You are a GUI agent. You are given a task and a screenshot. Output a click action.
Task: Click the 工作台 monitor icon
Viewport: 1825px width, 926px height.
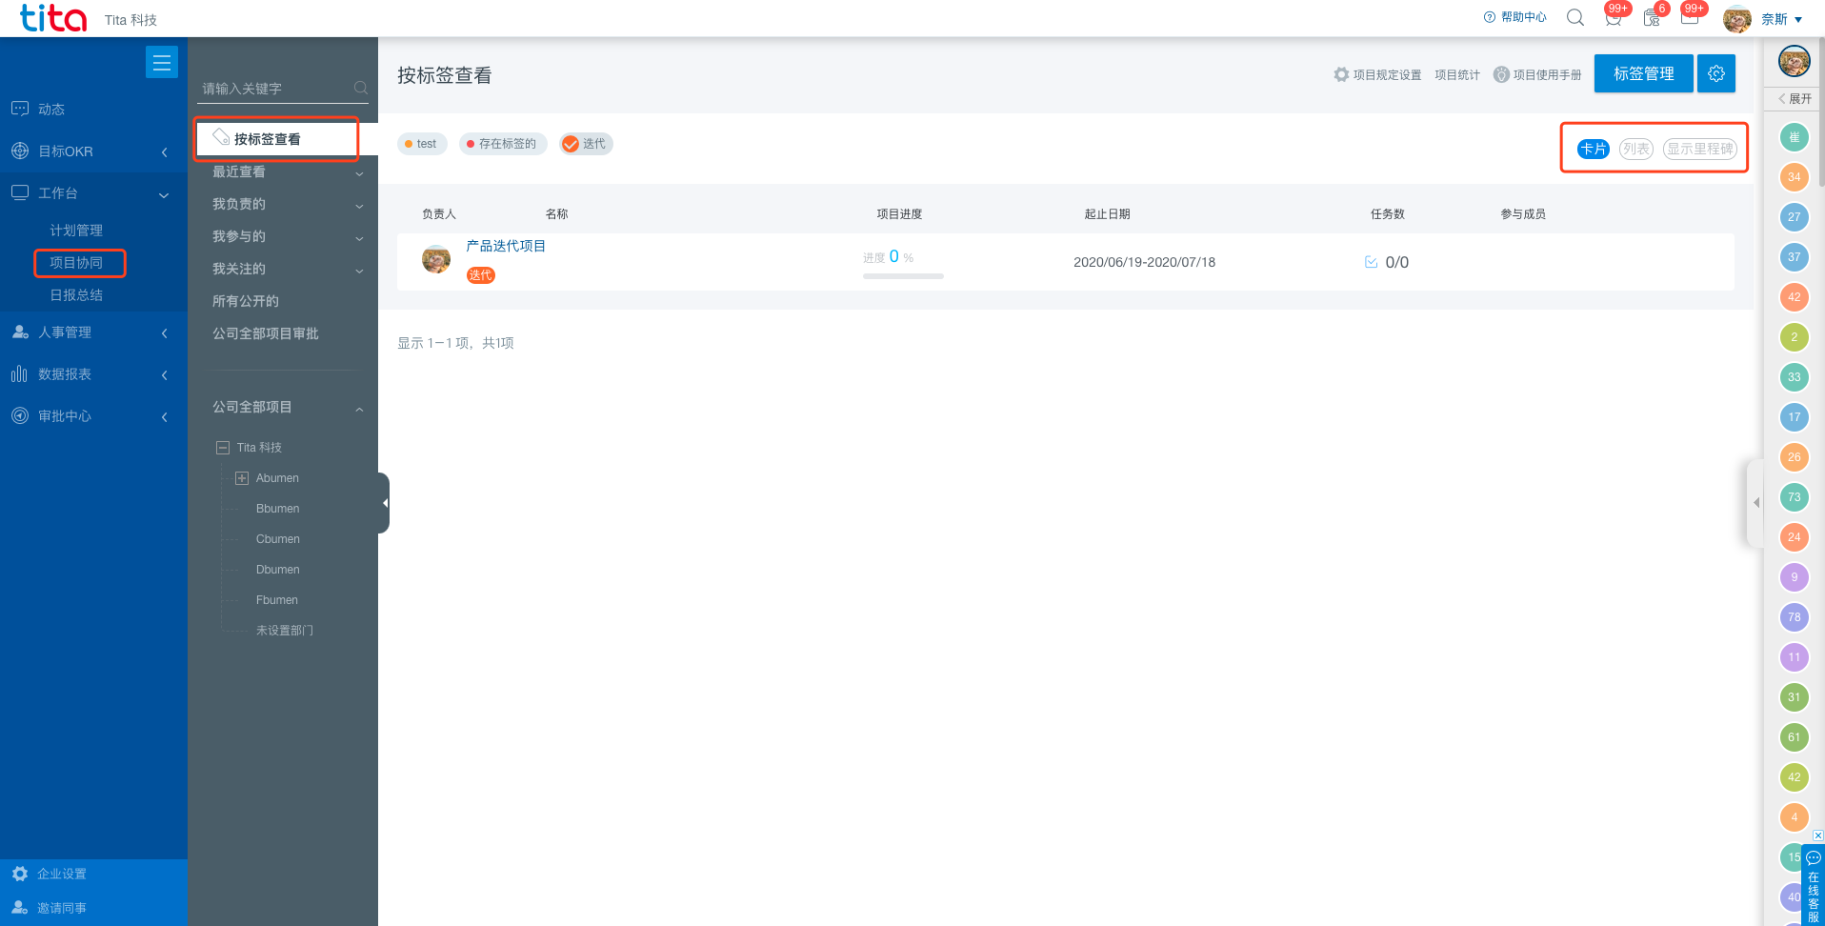(20, 192)
